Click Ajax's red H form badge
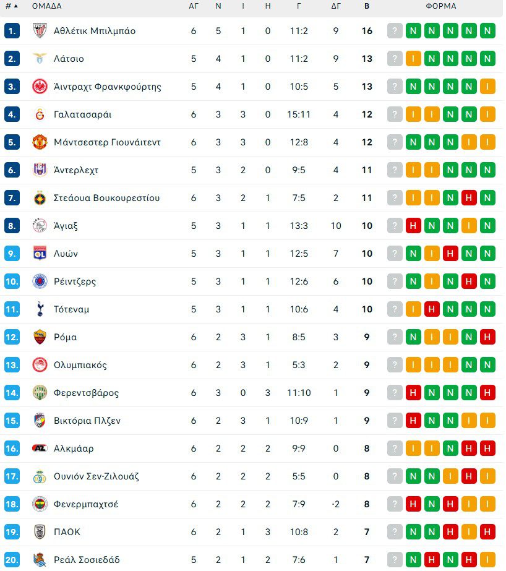The height and width of the screenshot is (571, 506). pyautogui.click(x=413, y=226)
